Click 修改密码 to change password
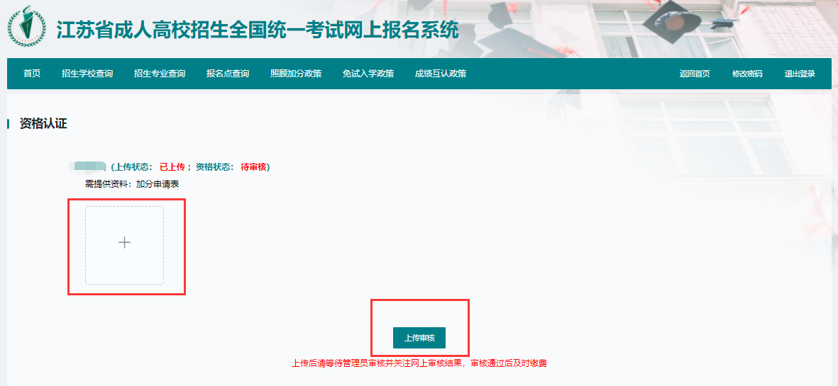Viewport: 838px width, 386px height. pos(747,74)
